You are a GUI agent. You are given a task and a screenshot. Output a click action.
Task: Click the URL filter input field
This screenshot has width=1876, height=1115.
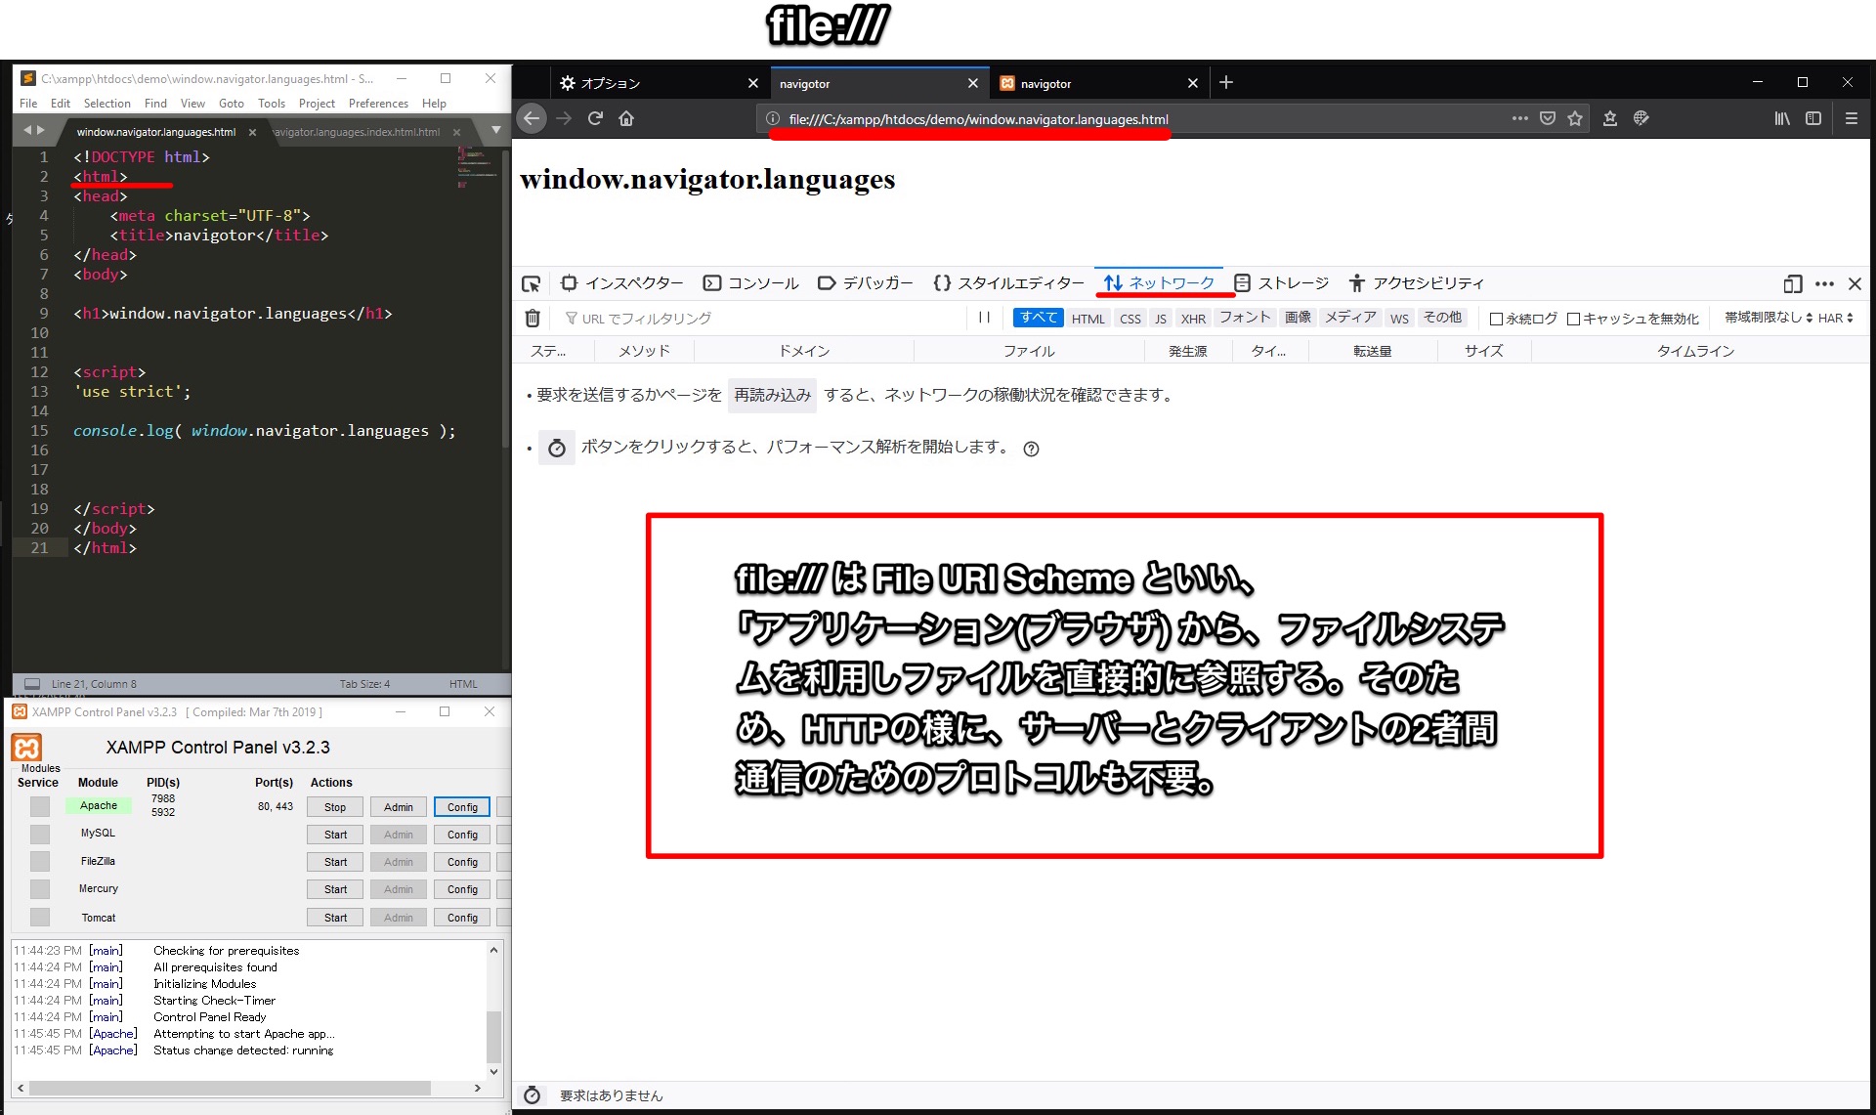coord(762,319)
